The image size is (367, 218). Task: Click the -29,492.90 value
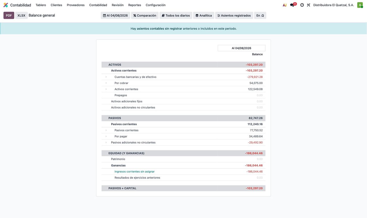(255, 143)
